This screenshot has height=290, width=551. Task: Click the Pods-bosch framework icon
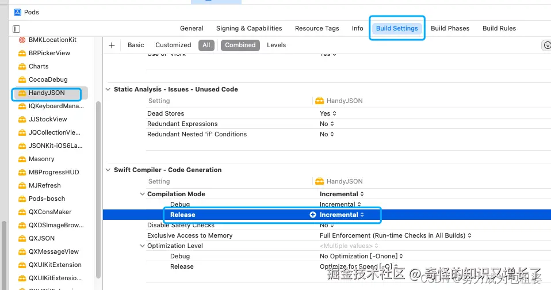click(x=22, y=199)
